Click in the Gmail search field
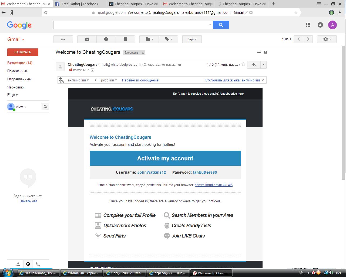 131,25
